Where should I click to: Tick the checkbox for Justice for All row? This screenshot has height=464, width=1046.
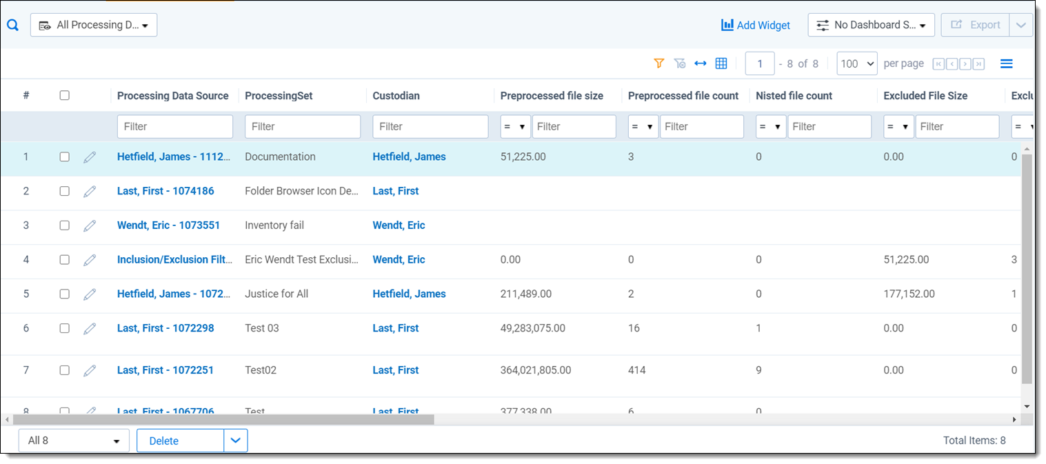tap(64, 294)
